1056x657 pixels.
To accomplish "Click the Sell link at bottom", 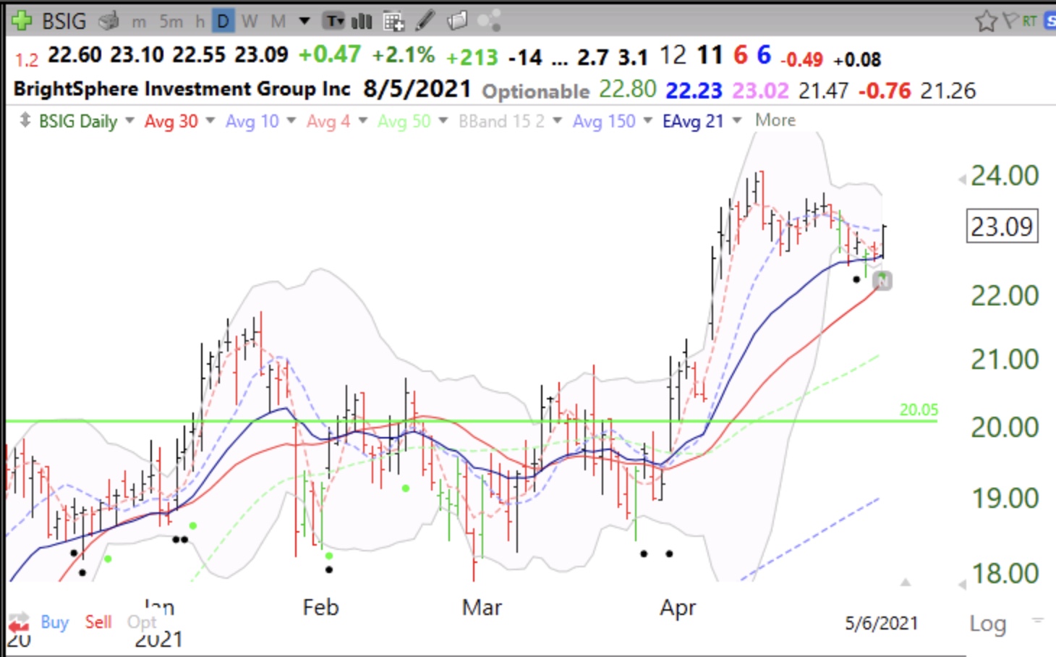I will coord(98,622).
